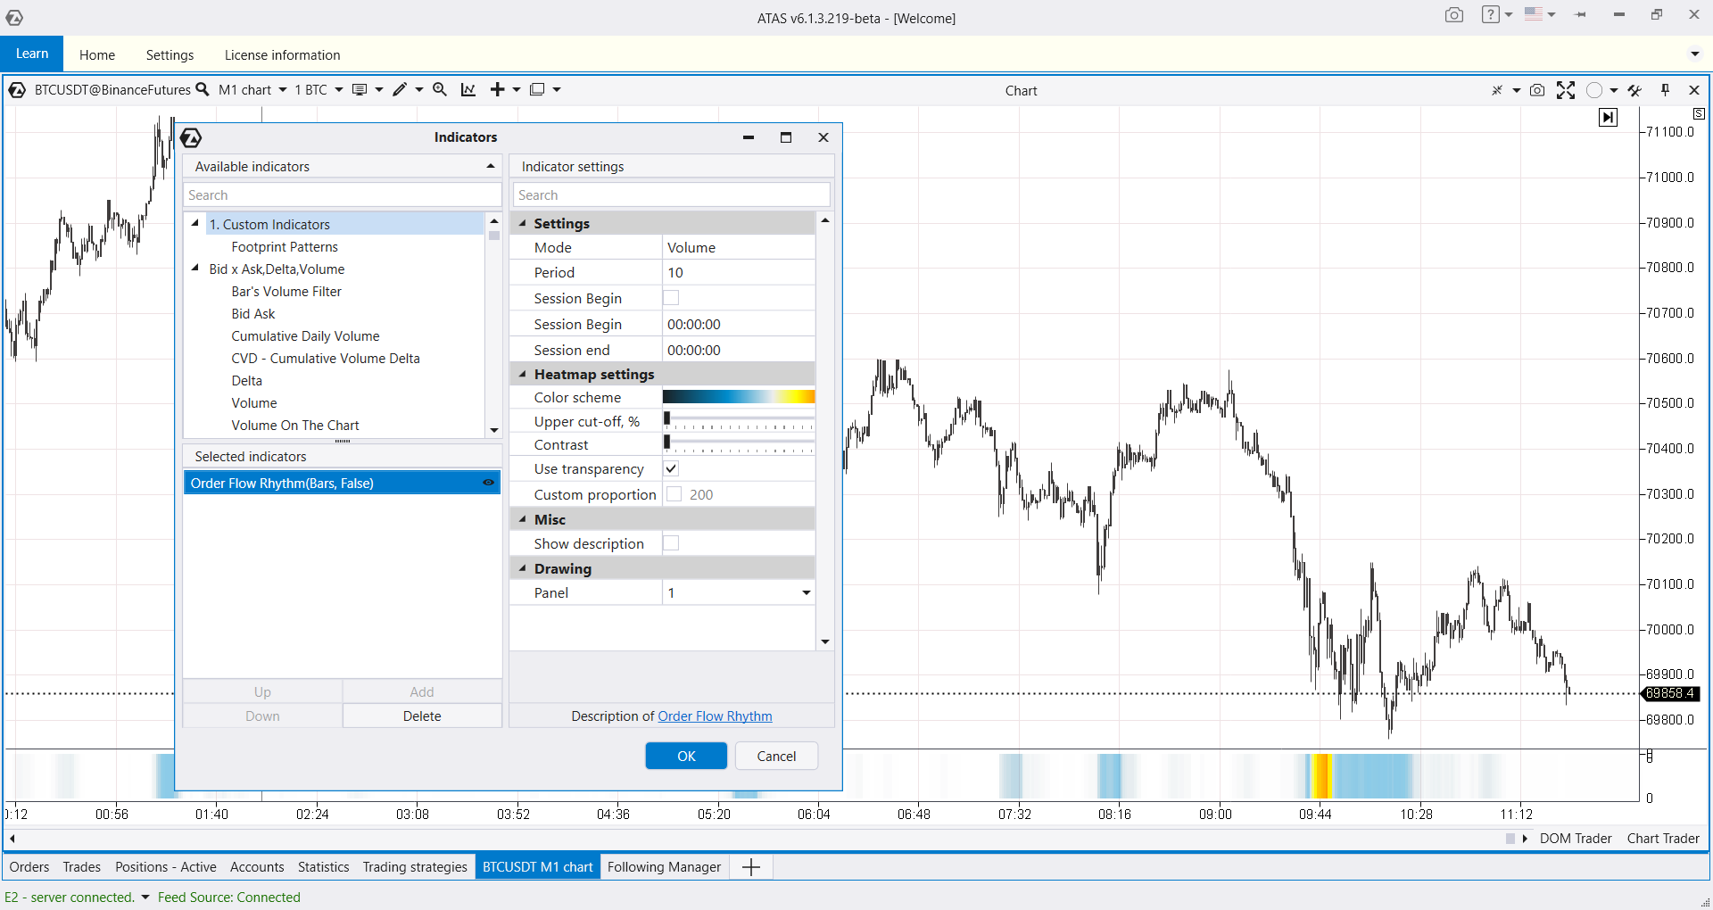
Task: Open indicators via chart line icon
Action: tap(468, 89)
